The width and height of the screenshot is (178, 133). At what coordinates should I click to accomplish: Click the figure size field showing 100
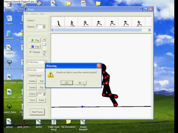tap(40, 94)
